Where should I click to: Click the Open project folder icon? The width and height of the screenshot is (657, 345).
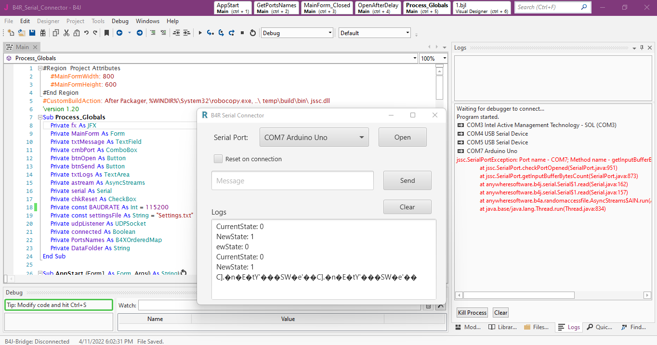[x=22, y=33]
